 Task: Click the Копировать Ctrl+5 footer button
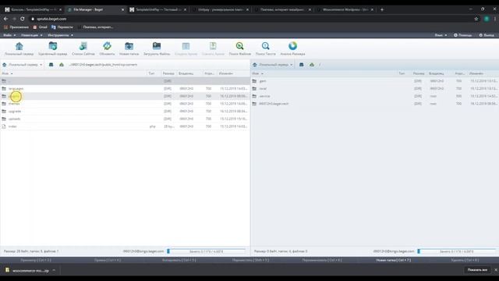[179, 260]
